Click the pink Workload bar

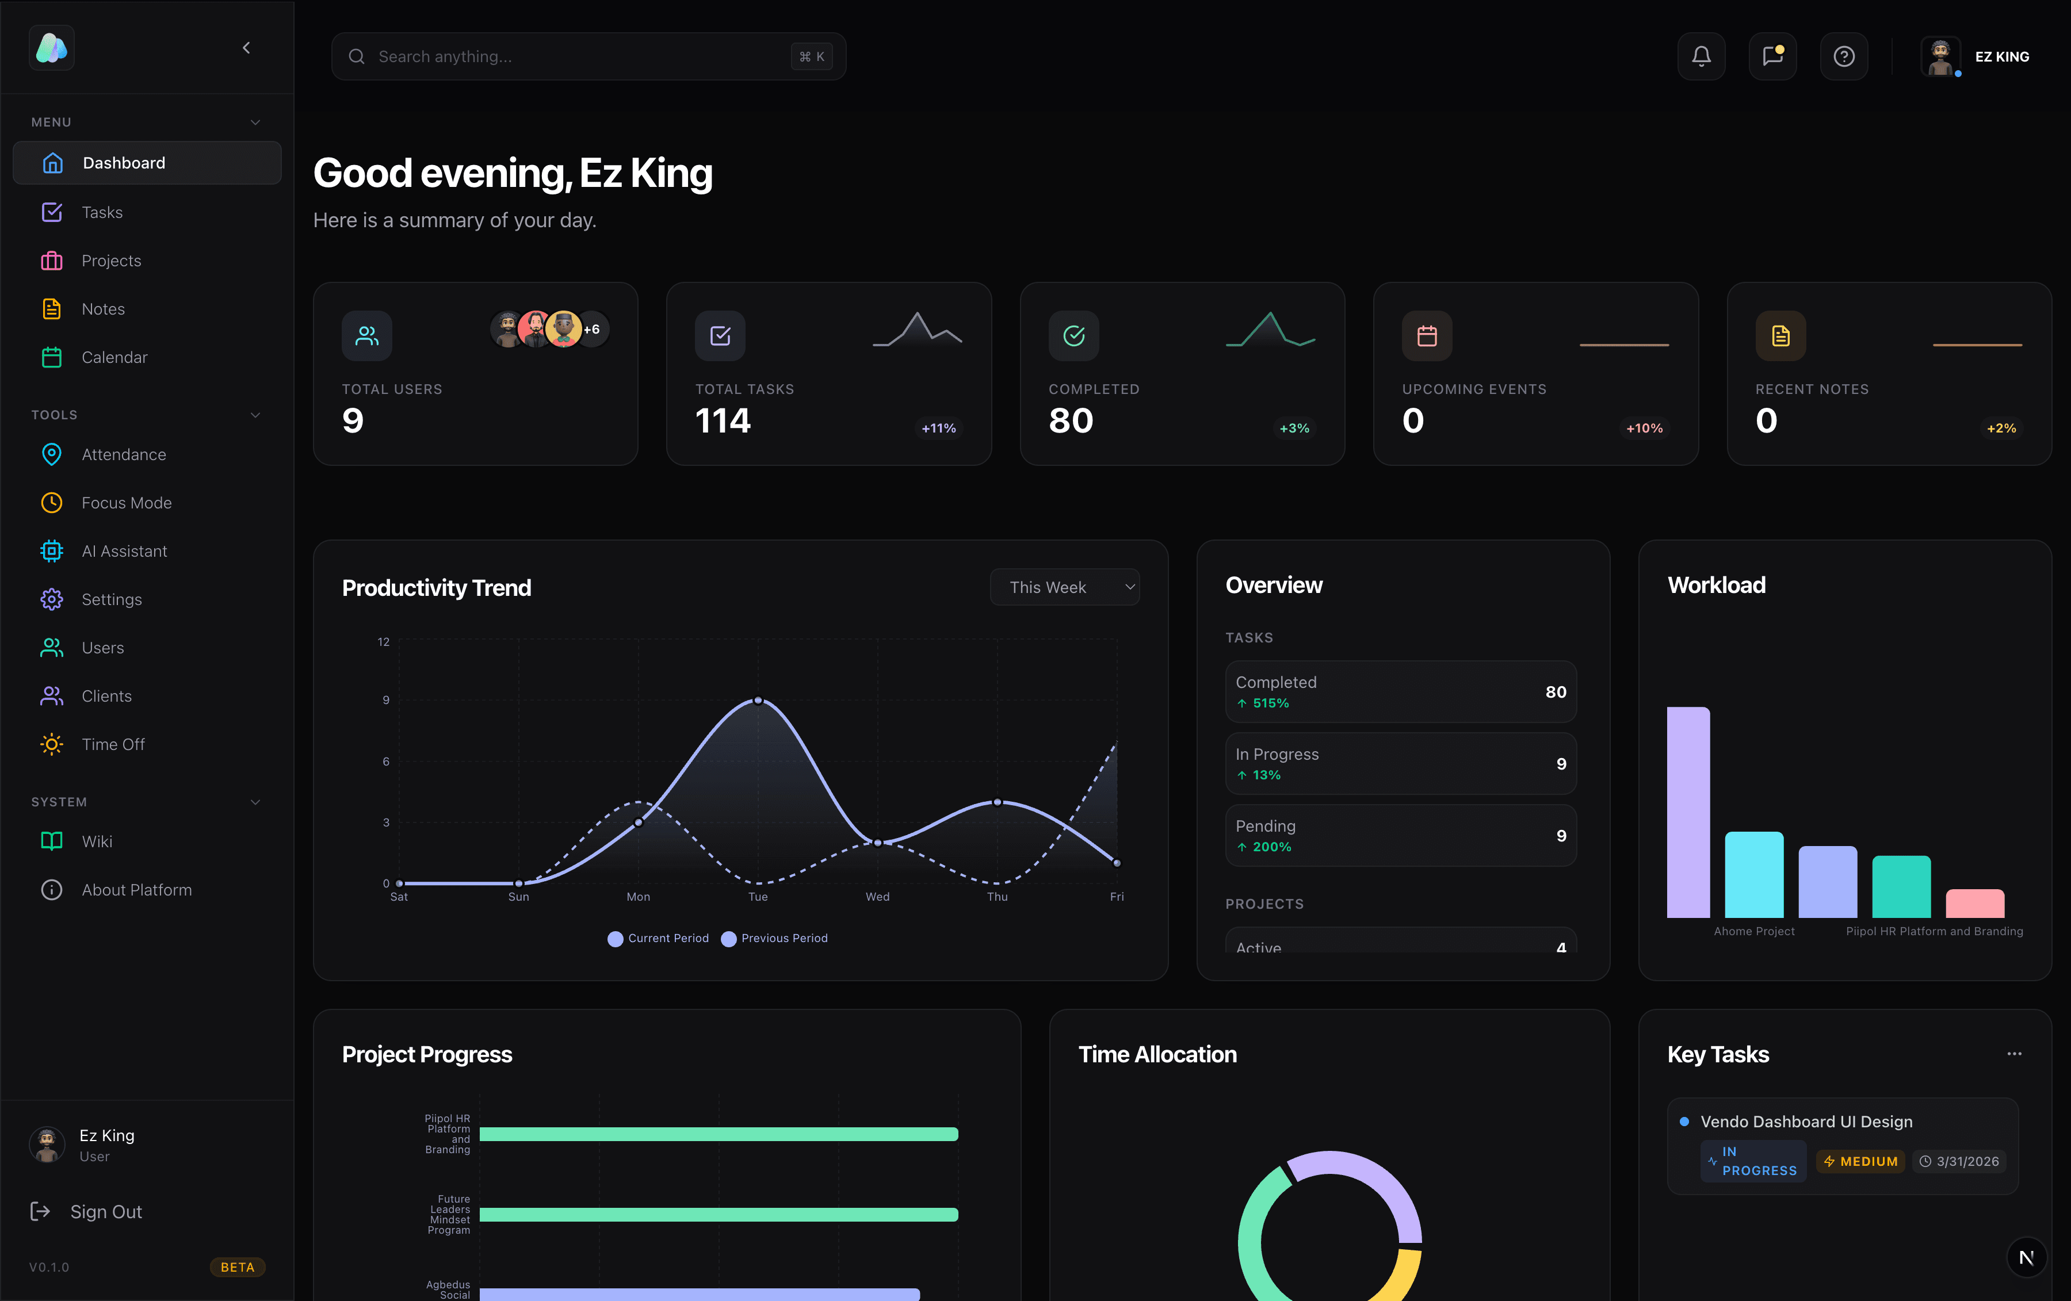click(x=1975, y=903)
